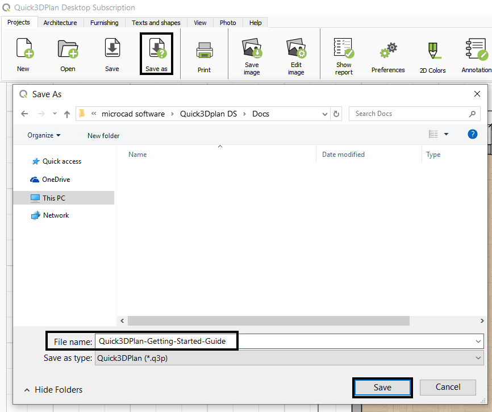Click the search magnifier icon
492x412 pixels.
click(x=472, y=114)
